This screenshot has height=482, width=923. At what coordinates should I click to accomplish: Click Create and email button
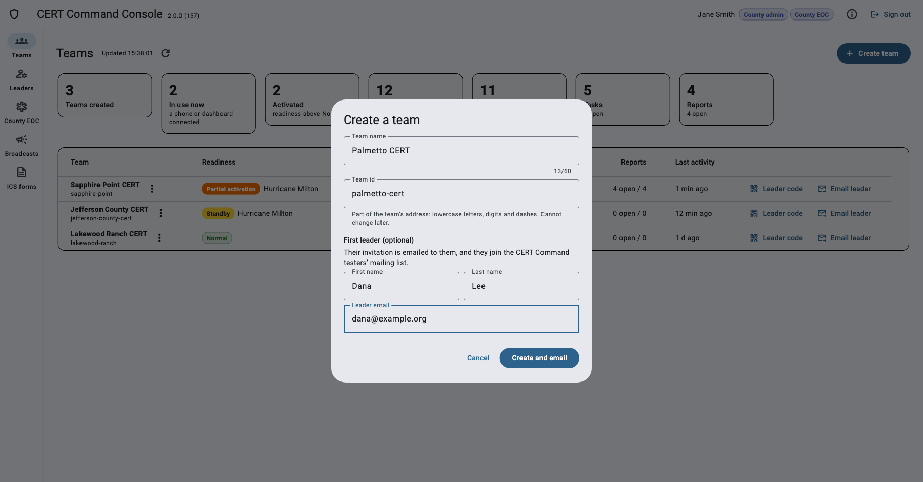pos(539,358)
